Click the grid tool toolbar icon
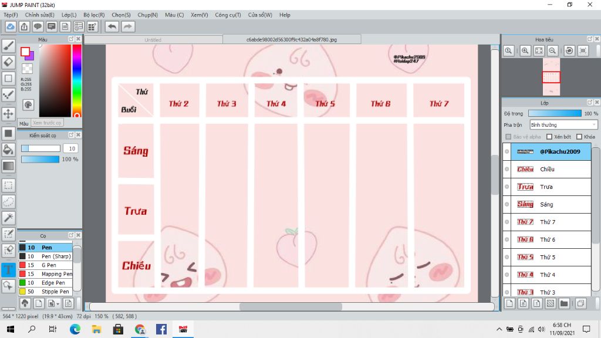This screenshot has width=601, height=338. [x=92, y=26]
